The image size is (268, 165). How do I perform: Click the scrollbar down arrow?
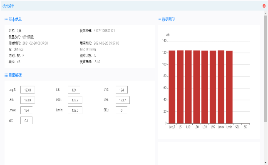tap(266, 163)
